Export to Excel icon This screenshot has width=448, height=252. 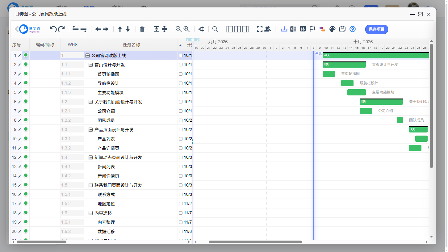pos(293,29)
